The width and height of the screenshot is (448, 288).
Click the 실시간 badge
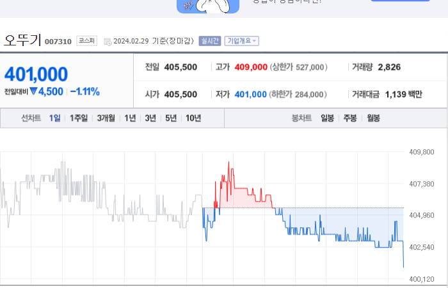pyautogui.click(x=210, y=41)
